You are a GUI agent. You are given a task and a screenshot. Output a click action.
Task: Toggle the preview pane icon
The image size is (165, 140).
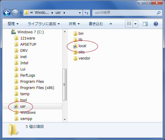(145, 24)
